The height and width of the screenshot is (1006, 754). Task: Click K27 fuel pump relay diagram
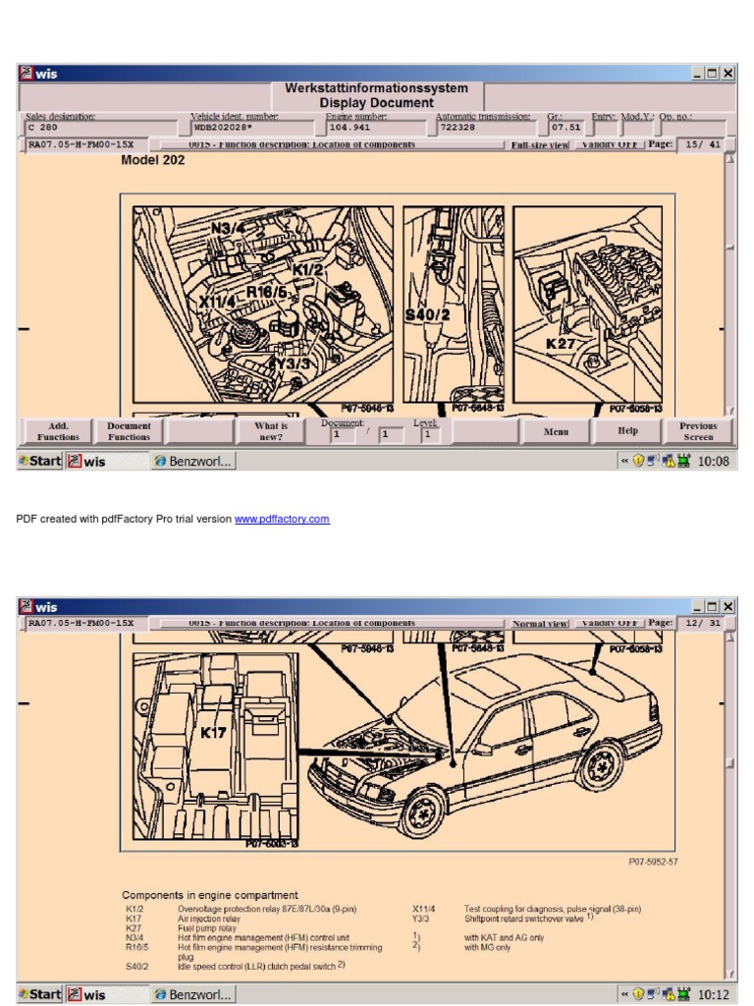587,305
